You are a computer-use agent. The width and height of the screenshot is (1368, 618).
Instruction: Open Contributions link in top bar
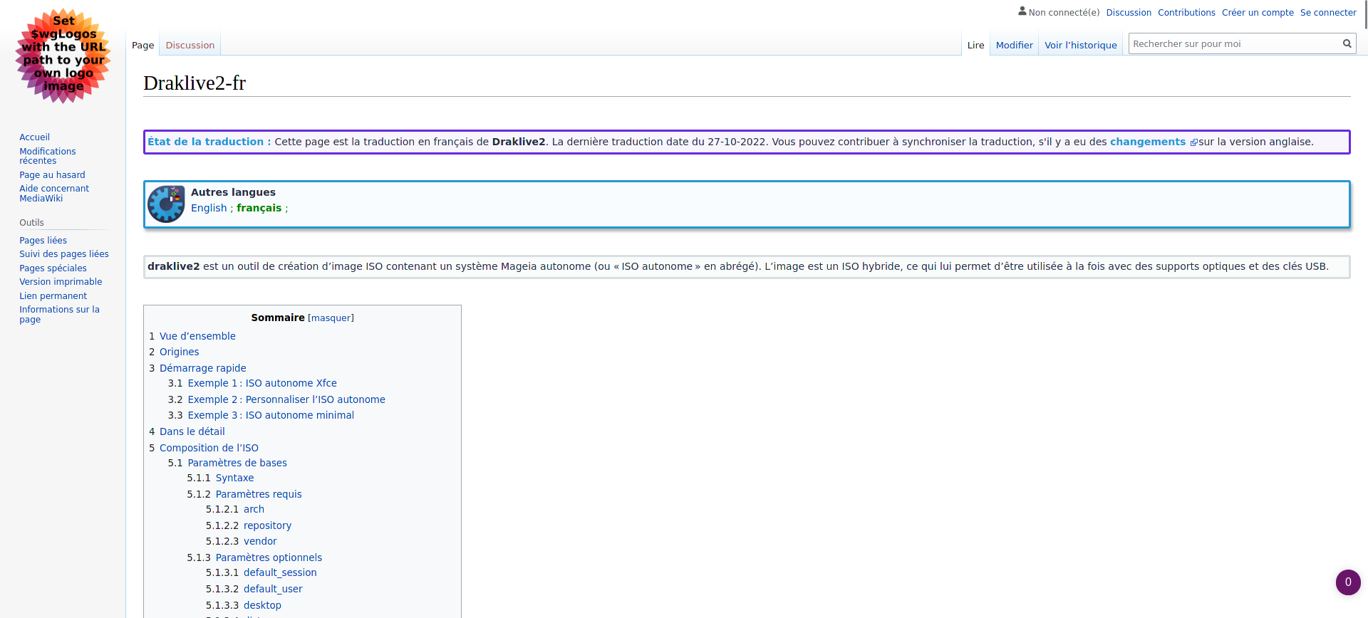click(x=1186, y=13)
